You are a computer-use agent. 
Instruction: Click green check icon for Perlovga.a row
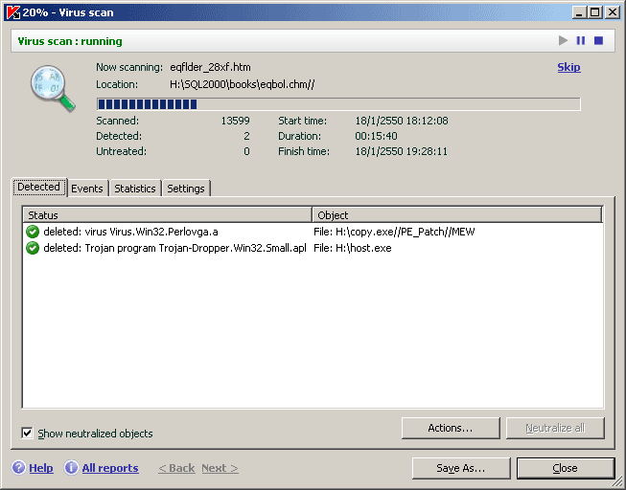point(33,232)
